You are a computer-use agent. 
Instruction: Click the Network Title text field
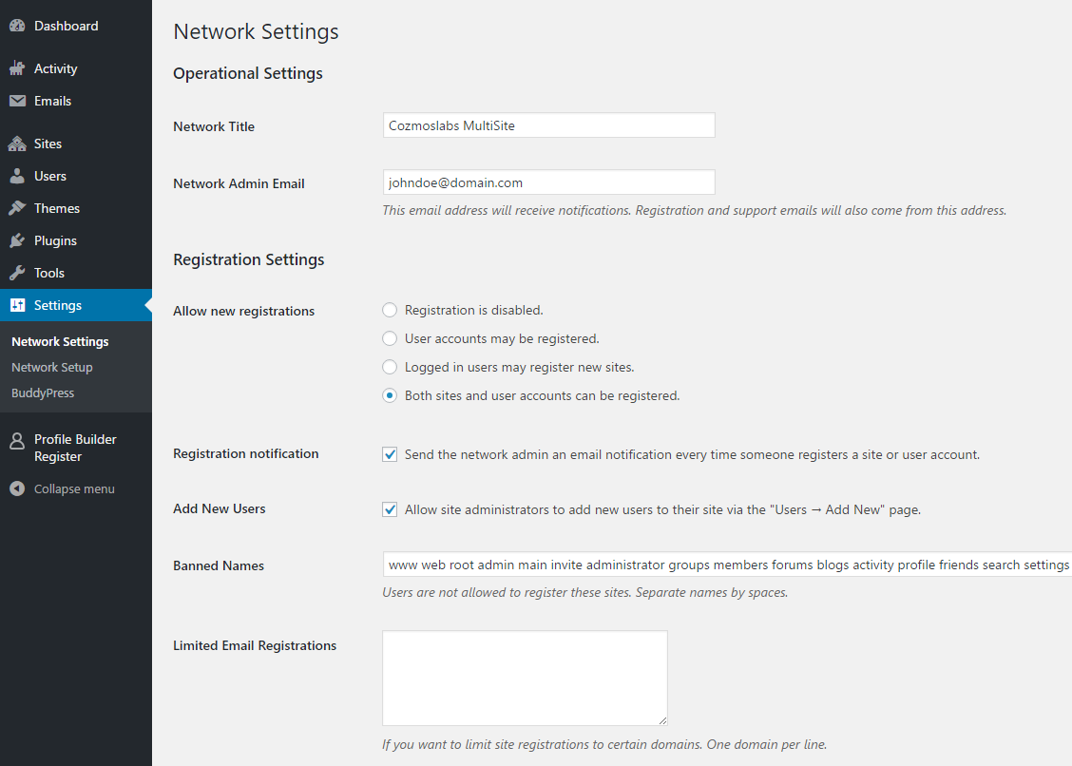coord(548,125)
